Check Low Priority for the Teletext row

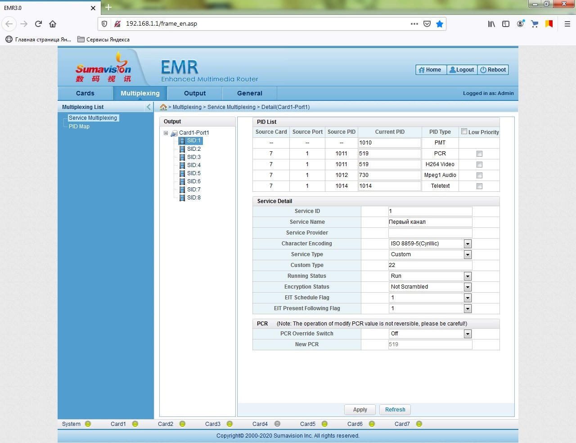point(479,186)
